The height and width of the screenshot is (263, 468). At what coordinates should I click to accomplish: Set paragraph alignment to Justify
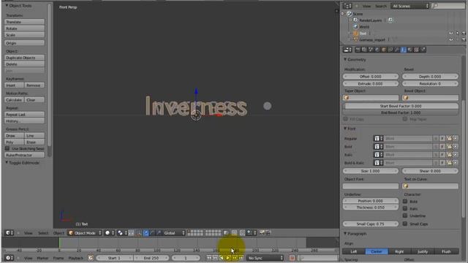[x=423, y=251]
